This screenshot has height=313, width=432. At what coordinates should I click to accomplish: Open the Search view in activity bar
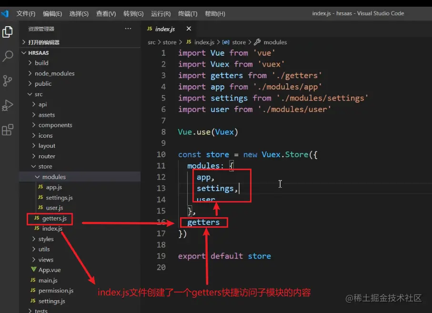(x=8, y=56)
